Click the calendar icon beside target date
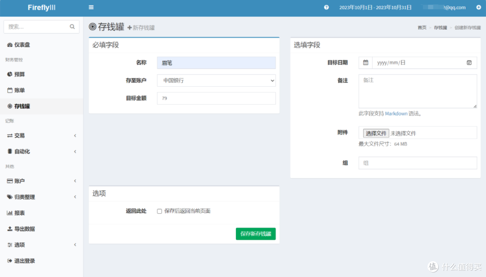The image size is (486, 277). click(366, 62)
